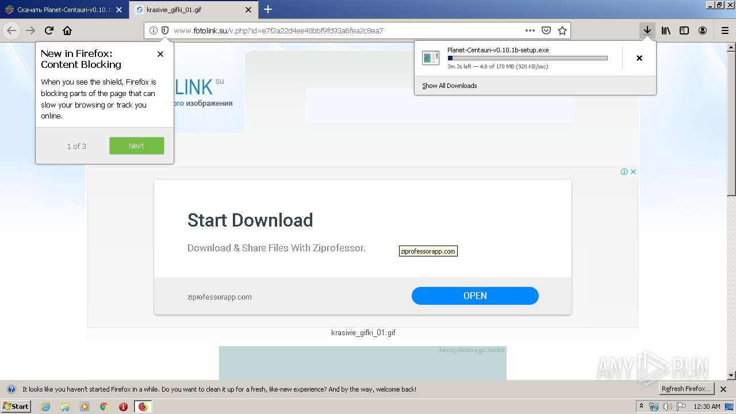Open media player taskbar icon
The height and width of the screenshot is (414, 736).
[x=85, y=407]
